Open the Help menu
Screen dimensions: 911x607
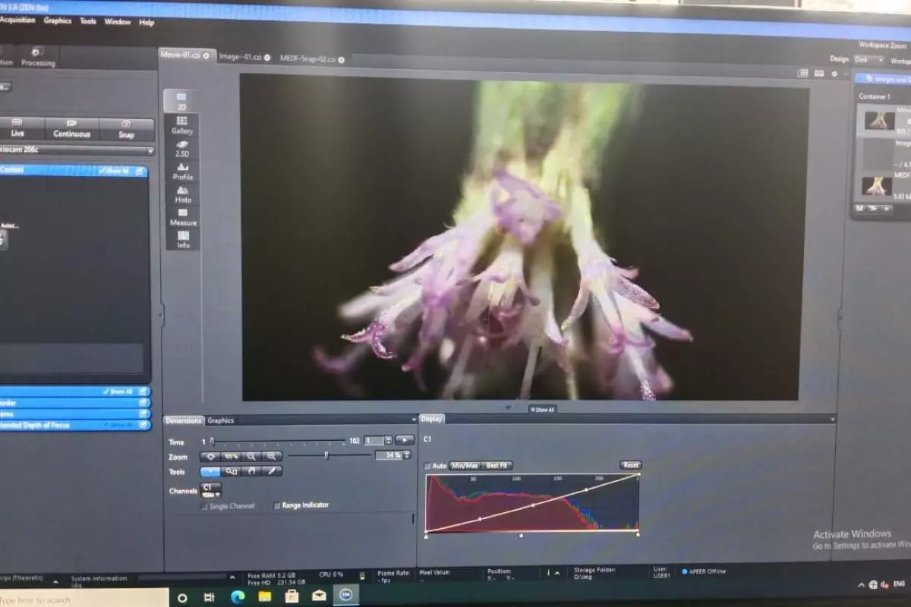tap(147, 23)
